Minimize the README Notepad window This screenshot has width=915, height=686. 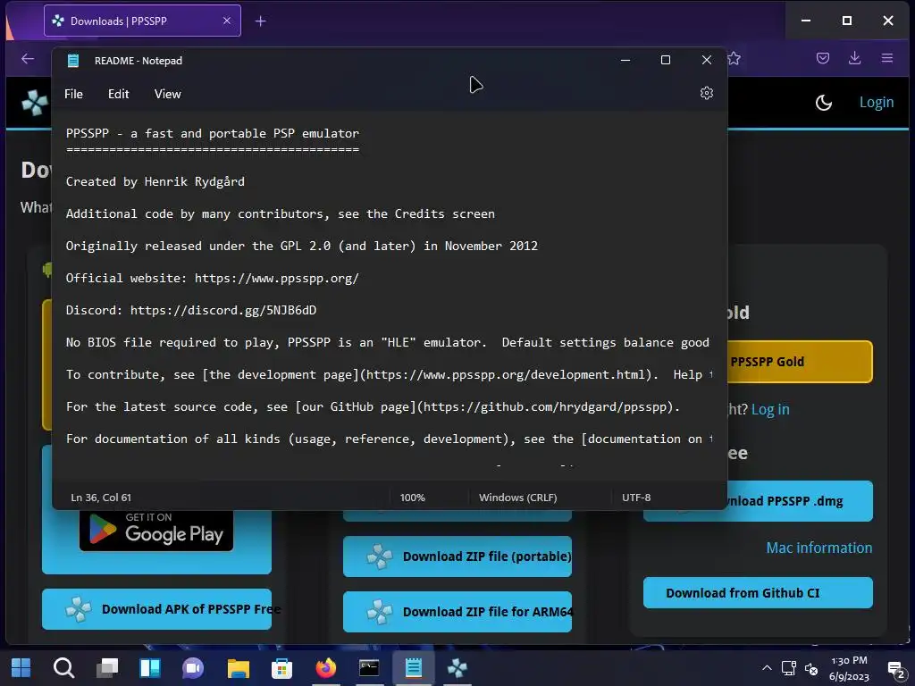[x=625, y=60]
